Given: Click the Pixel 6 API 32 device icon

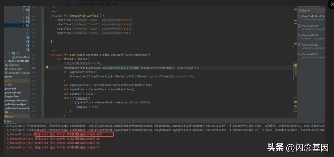Looking at the screenshot, I should point(300,45).
